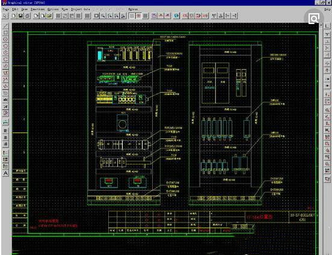Click the printer icon in toolbar
Viewport: 332px width, 255px height.
pos(27,16)
